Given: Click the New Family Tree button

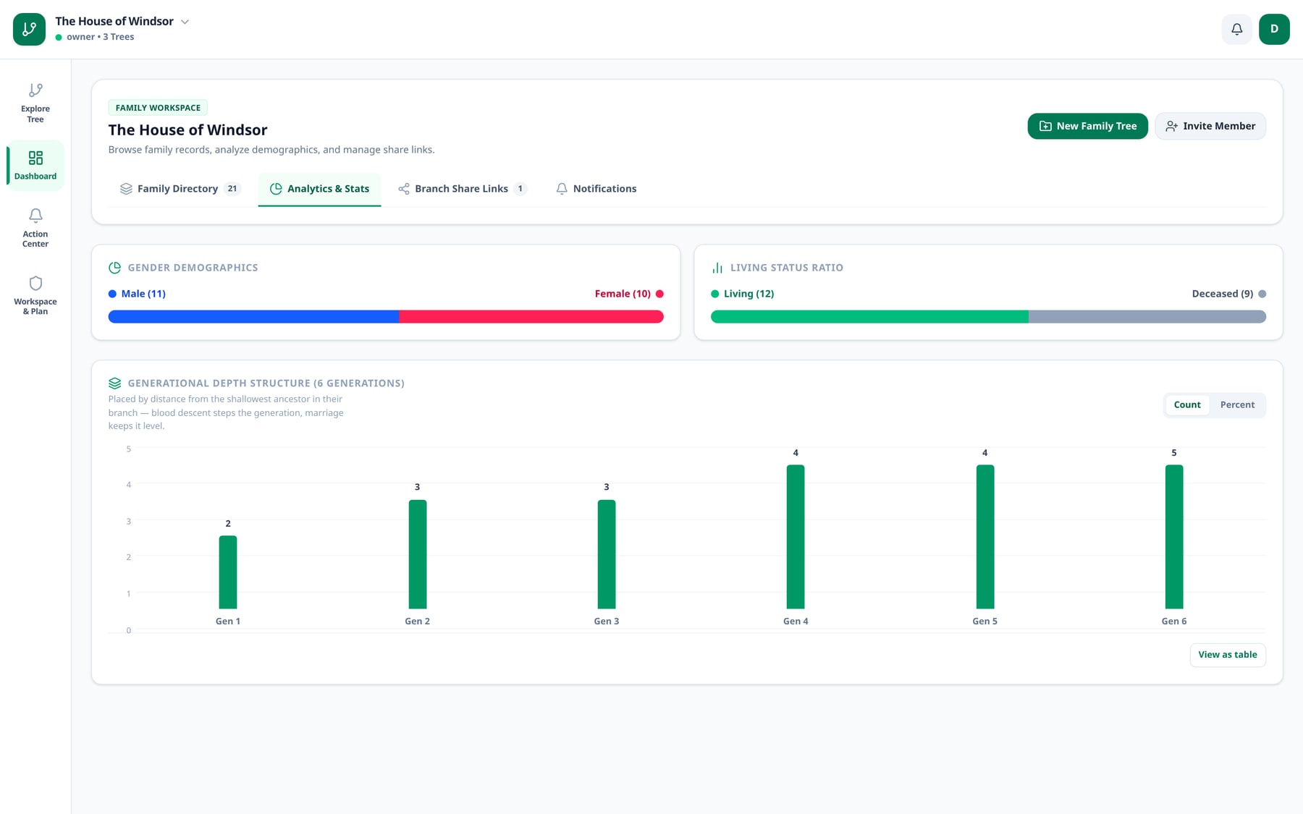Looking at the screenshot, I should [1087, 126].
